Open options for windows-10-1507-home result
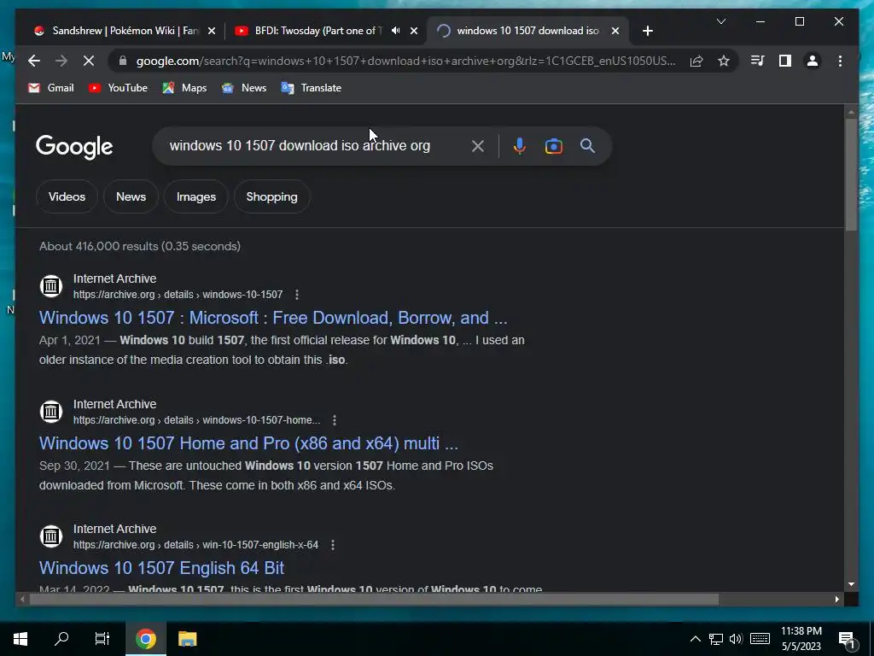 334,420
